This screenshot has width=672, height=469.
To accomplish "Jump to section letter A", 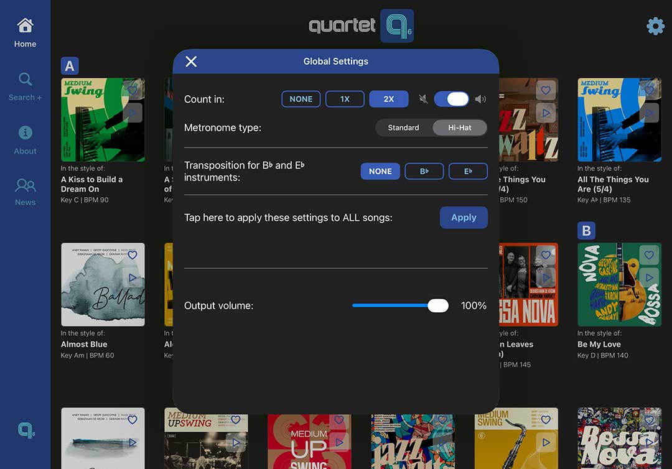I will coord(70,66).
